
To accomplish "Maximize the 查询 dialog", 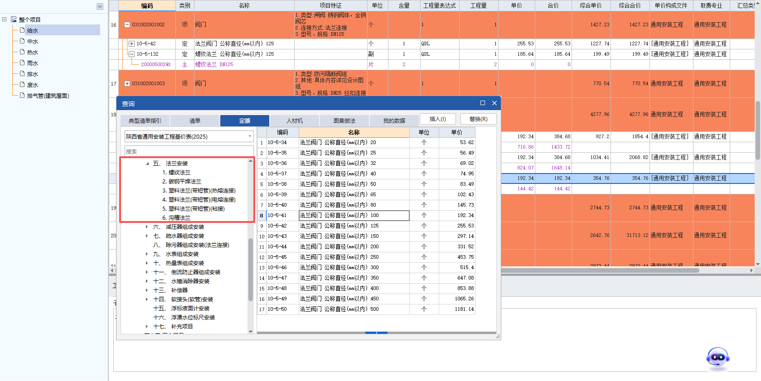I will tap(482, 103).
